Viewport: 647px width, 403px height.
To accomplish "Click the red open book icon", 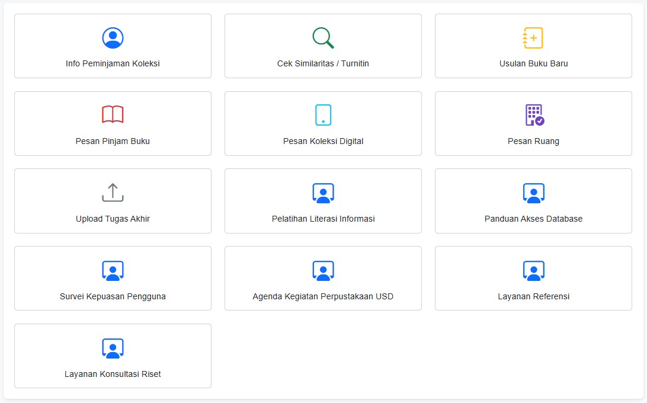I will point(113,114).
